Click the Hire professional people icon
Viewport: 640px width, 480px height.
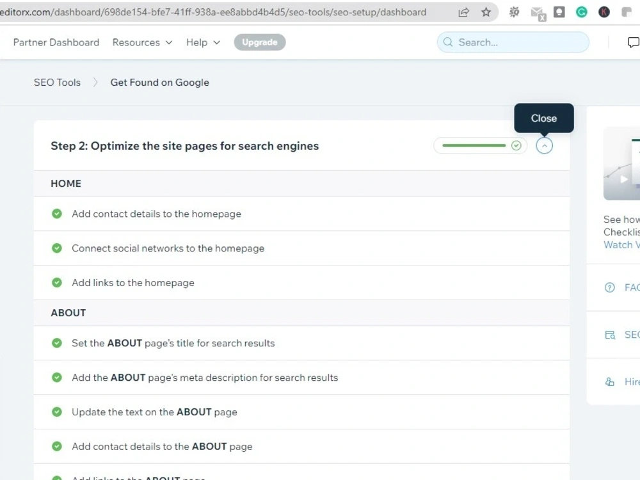610,381
